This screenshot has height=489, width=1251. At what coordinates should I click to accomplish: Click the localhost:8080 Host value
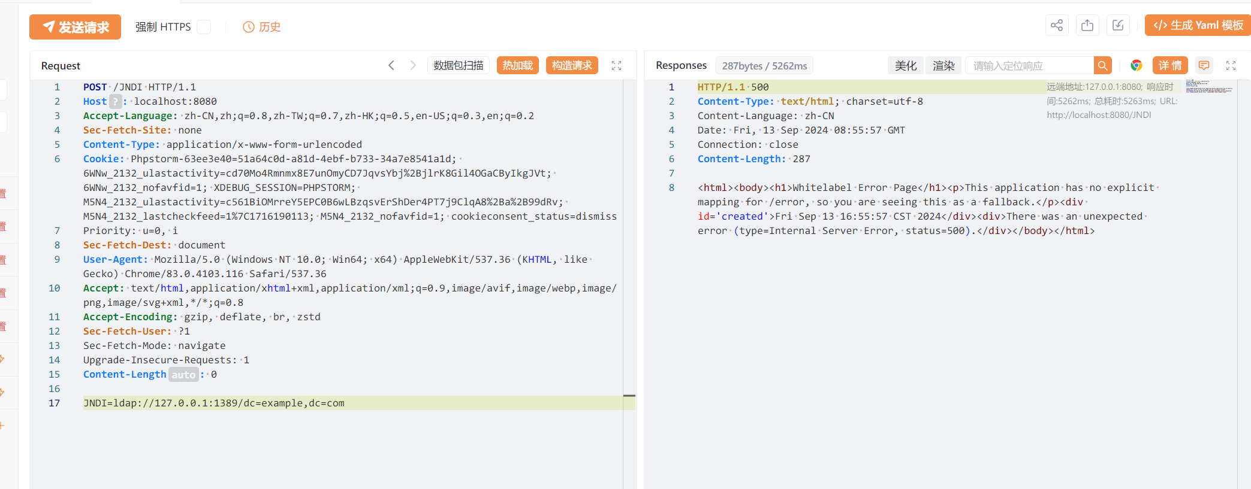pyautogui.click(x=175, y=101)
